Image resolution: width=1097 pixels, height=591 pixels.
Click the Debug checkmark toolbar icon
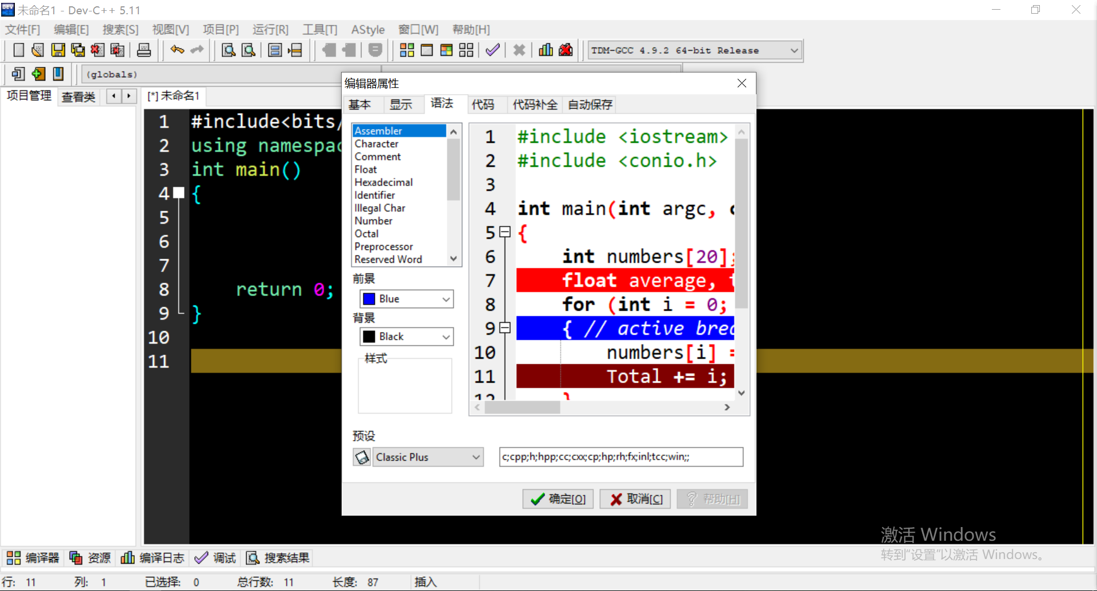coord(493,50)
